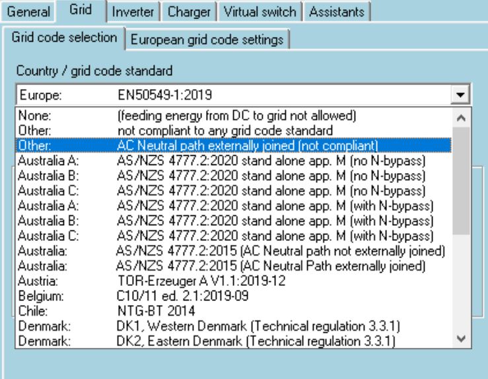Select the Grid code selection sub-tab
This screenshot has height=379, width=488.
(64, 38)
